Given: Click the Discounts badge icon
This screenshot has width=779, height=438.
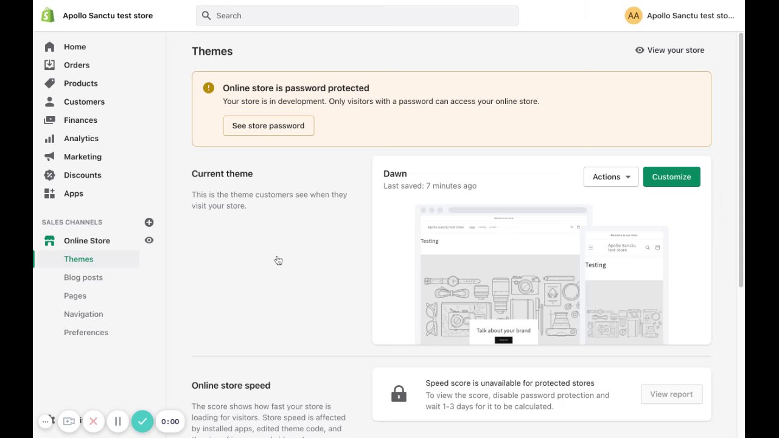Looking at the screenshot, I should [50, 175].
